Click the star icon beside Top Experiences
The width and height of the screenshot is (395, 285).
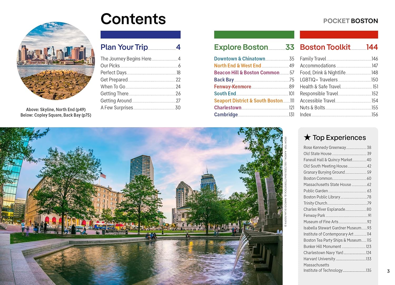click(307, 137)
